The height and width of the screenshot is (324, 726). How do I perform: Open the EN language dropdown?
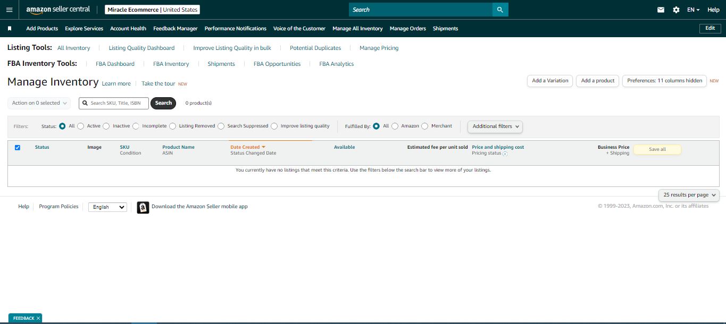click(693, 10)
